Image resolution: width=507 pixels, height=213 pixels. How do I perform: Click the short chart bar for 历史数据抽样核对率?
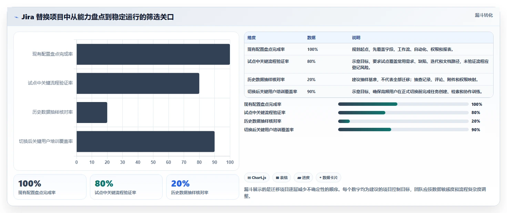click(x=92, y=112)
